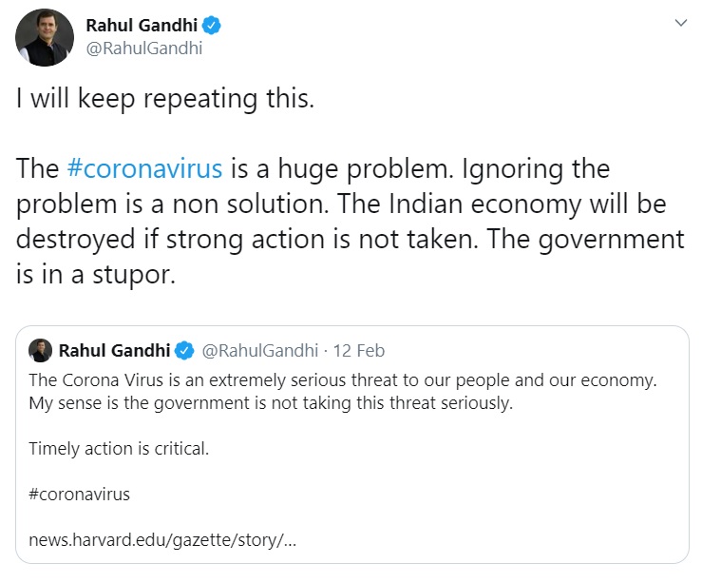This screenshot has width=702, height=583.
Task: Click the #coronavirus hashtag inside the quoted tweet
Action: tap(80, 494)
